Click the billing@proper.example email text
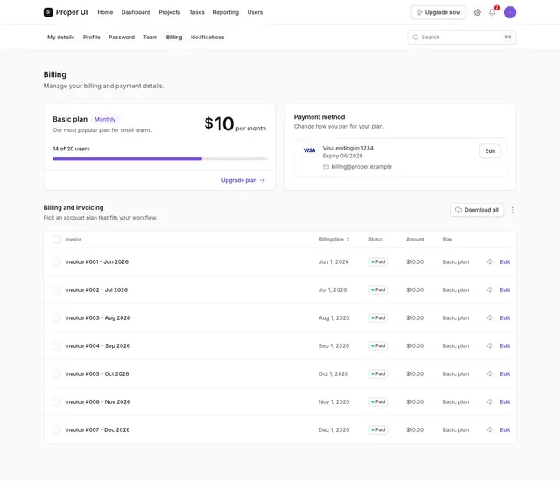Image resolution: width=560 pixels, height=481 pixels. pos(361,167)
